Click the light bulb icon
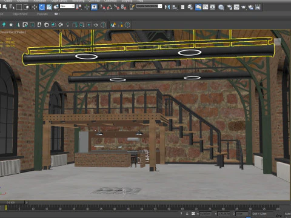 (x=68, y=25)
